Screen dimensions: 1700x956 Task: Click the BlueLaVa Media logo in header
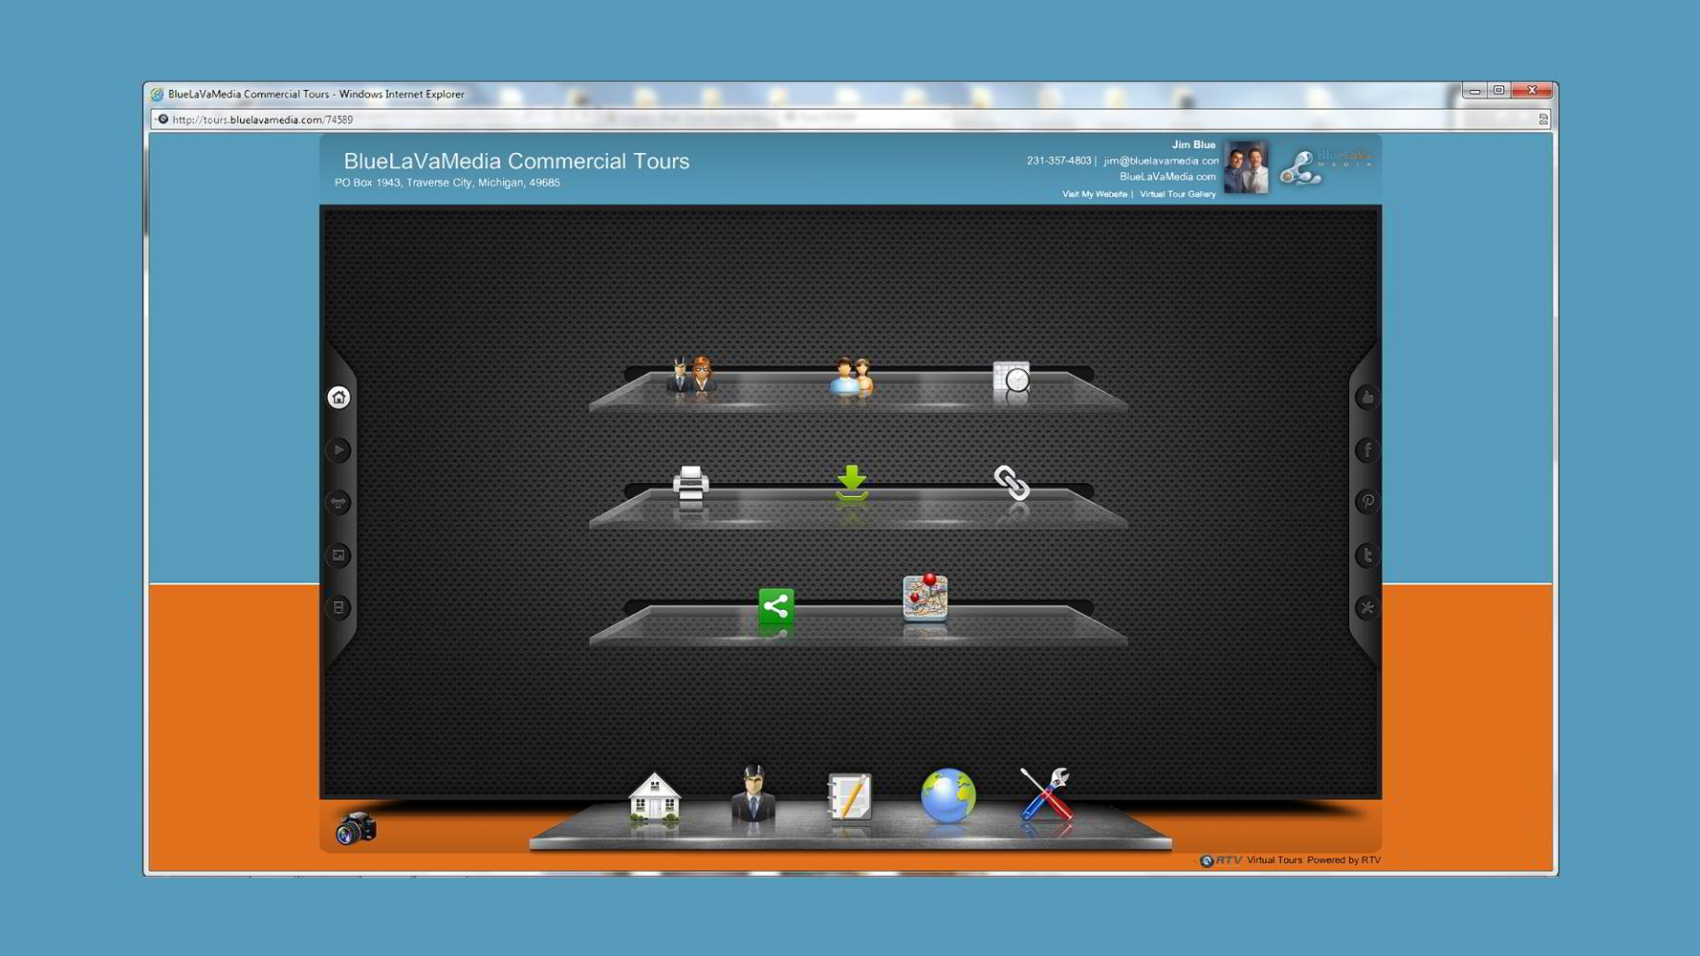click(1327, 166)
